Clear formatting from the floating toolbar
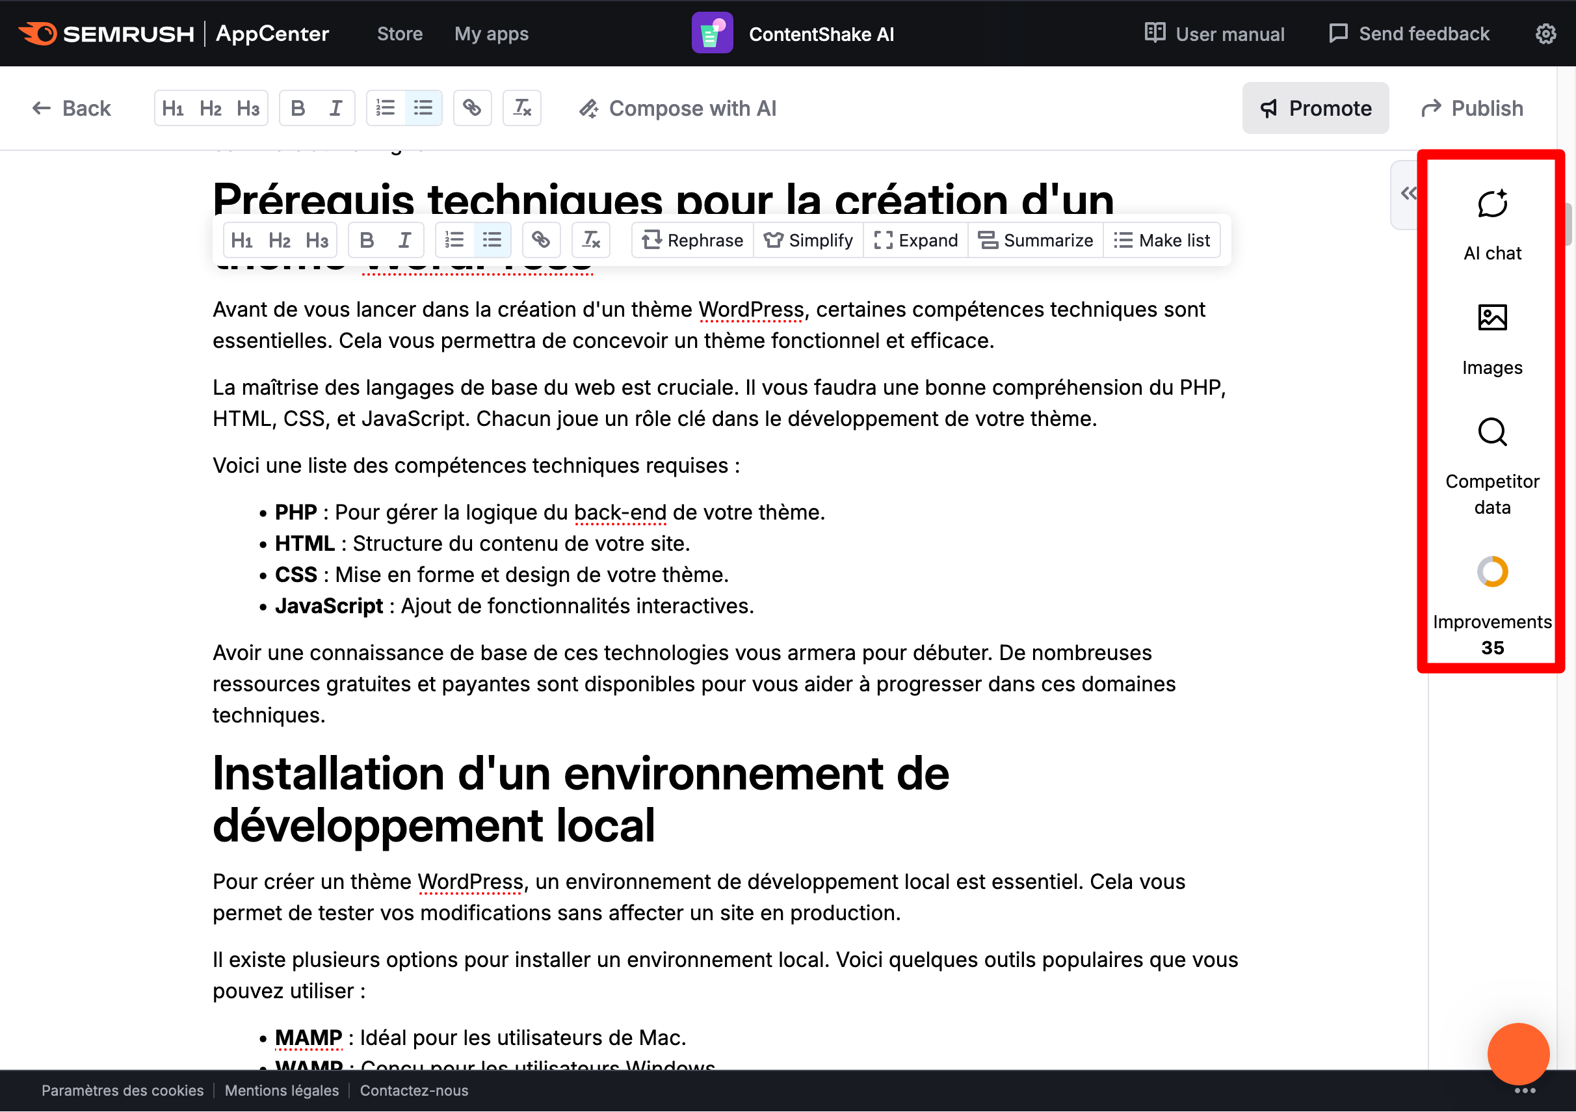The width and height of the screenshot is (1576, 1112). [x=592, y=240]
